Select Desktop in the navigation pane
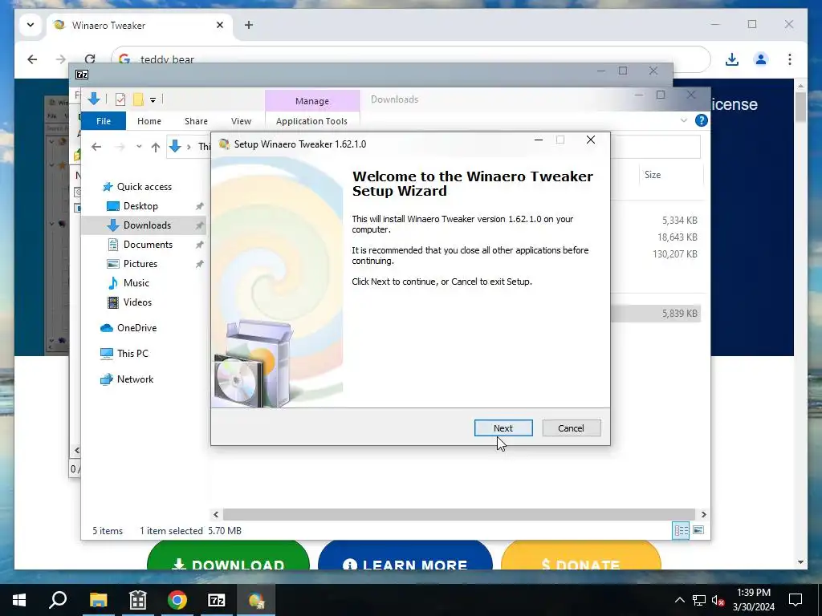This screenshot has width=822, height=616. click(x=140, y=206)
